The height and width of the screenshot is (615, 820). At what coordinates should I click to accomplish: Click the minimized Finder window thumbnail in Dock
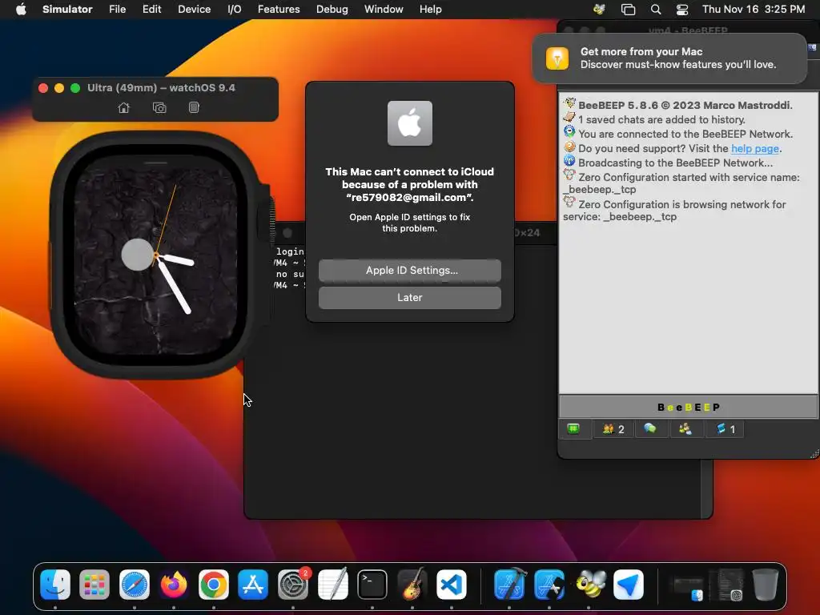point(687,585)
